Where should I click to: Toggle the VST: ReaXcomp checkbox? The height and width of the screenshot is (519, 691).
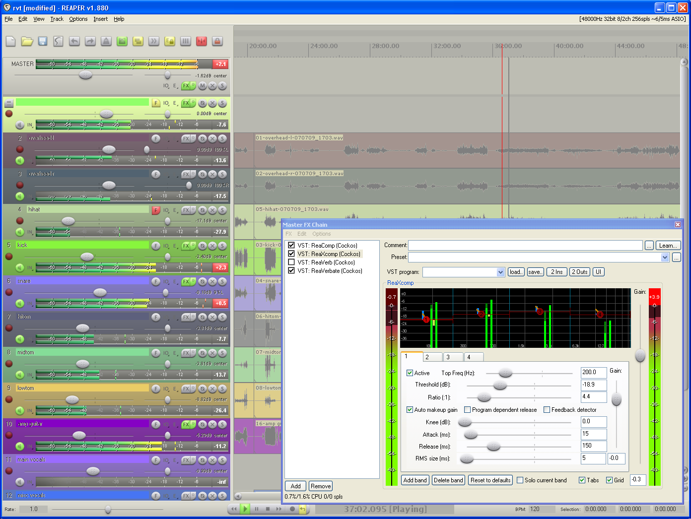pos(291,254)
